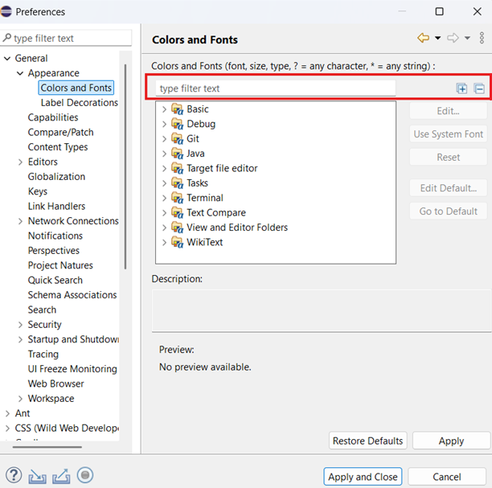492x488 pixels.
Task: Cancel the Preferences dialog
Action: (x=447, y=477)
